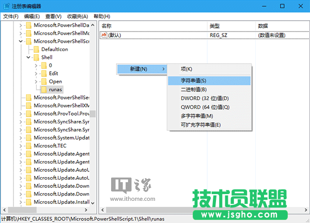Click the Shell folder icon
This screenshot has width=310, height=223.
pos(36,57)
